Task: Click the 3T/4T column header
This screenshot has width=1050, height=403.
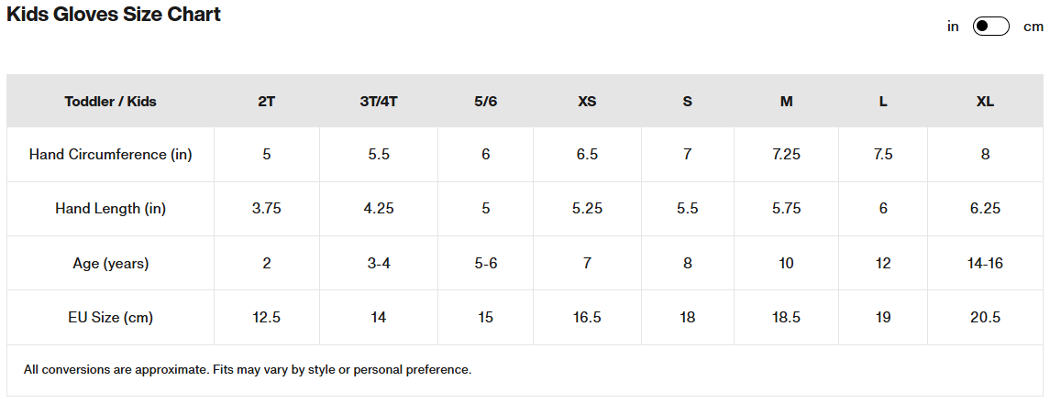Action: point(379,102)
